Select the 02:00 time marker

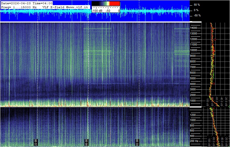[x=137, y=142]
